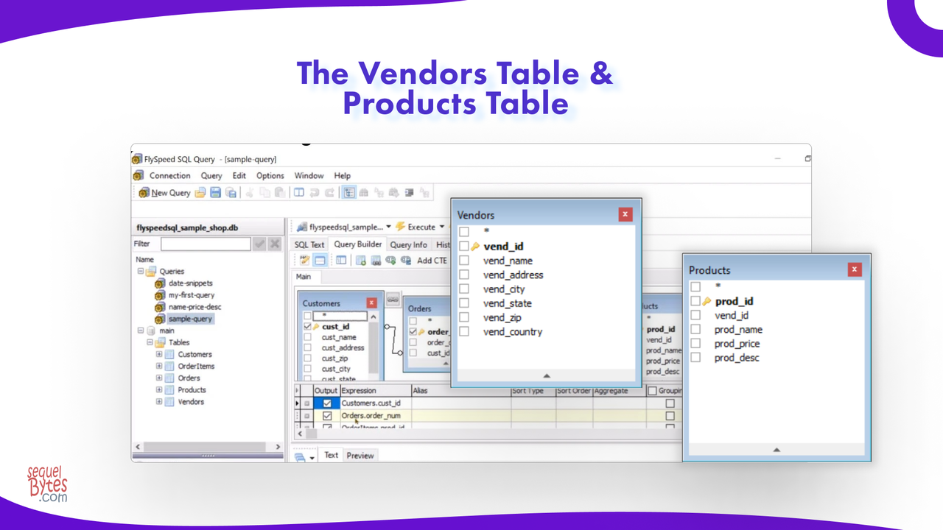Enable the vend_address field checkbox
Image resolution: width=943 pixels, height=530 pixels.
(464, 275)
